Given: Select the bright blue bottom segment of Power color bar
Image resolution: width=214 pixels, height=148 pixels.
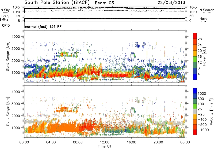Looking at the screenshot, I should (195, 77).
